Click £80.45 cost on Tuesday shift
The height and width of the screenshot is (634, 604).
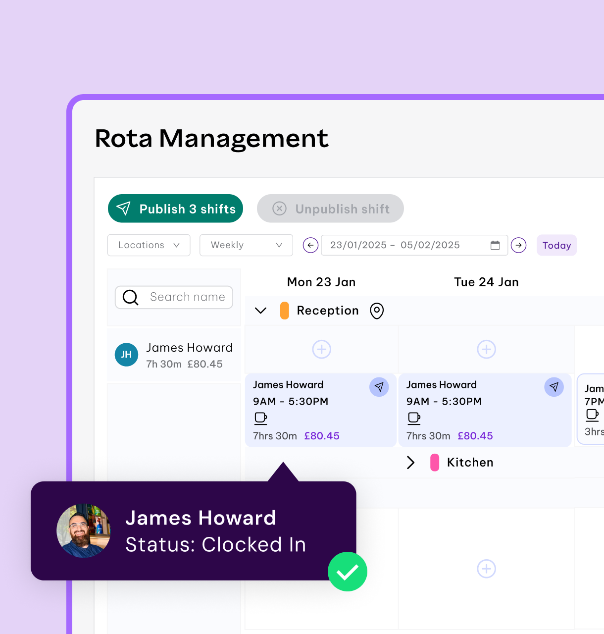475,436
